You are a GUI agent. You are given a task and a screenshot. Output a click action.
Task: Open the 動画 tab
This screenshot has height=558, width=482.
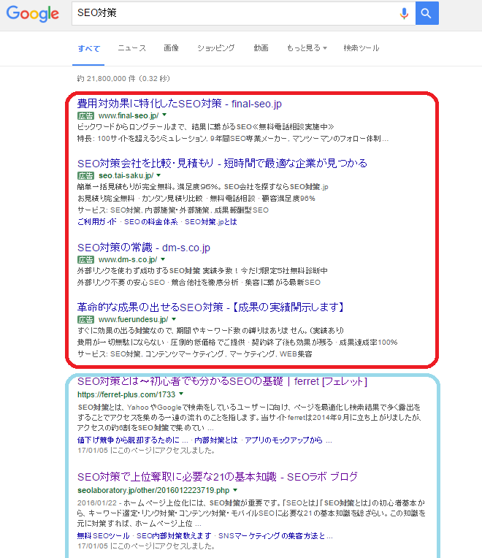[x=261, y=48]
